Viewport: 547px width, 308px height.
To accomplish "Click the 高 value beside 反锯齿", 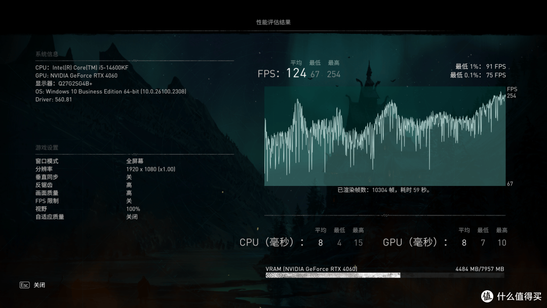I will [129, 185].
